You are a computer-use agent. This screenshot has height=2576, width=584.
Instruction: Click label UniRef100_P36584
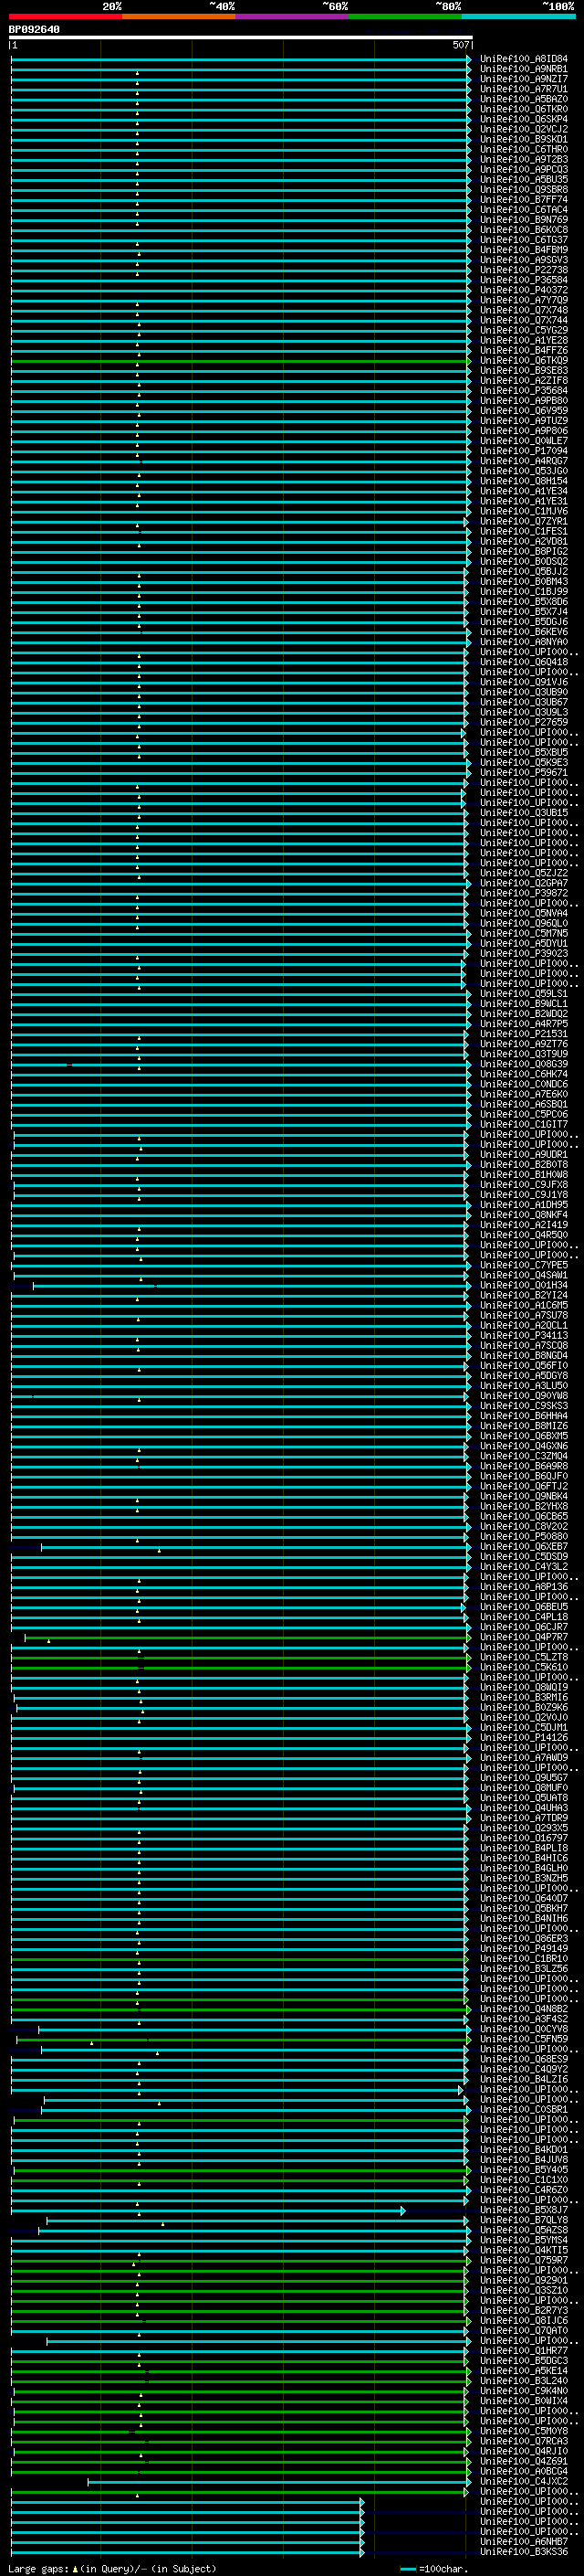(x=524, y=280)
